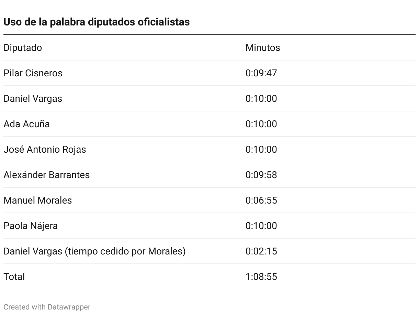Click the 0:06:55 time value
The width and height of the screenshot is (419, 315).
click(261, 200)
